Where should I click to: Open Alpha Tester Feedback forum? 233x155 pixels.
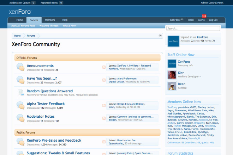point(46,104)
